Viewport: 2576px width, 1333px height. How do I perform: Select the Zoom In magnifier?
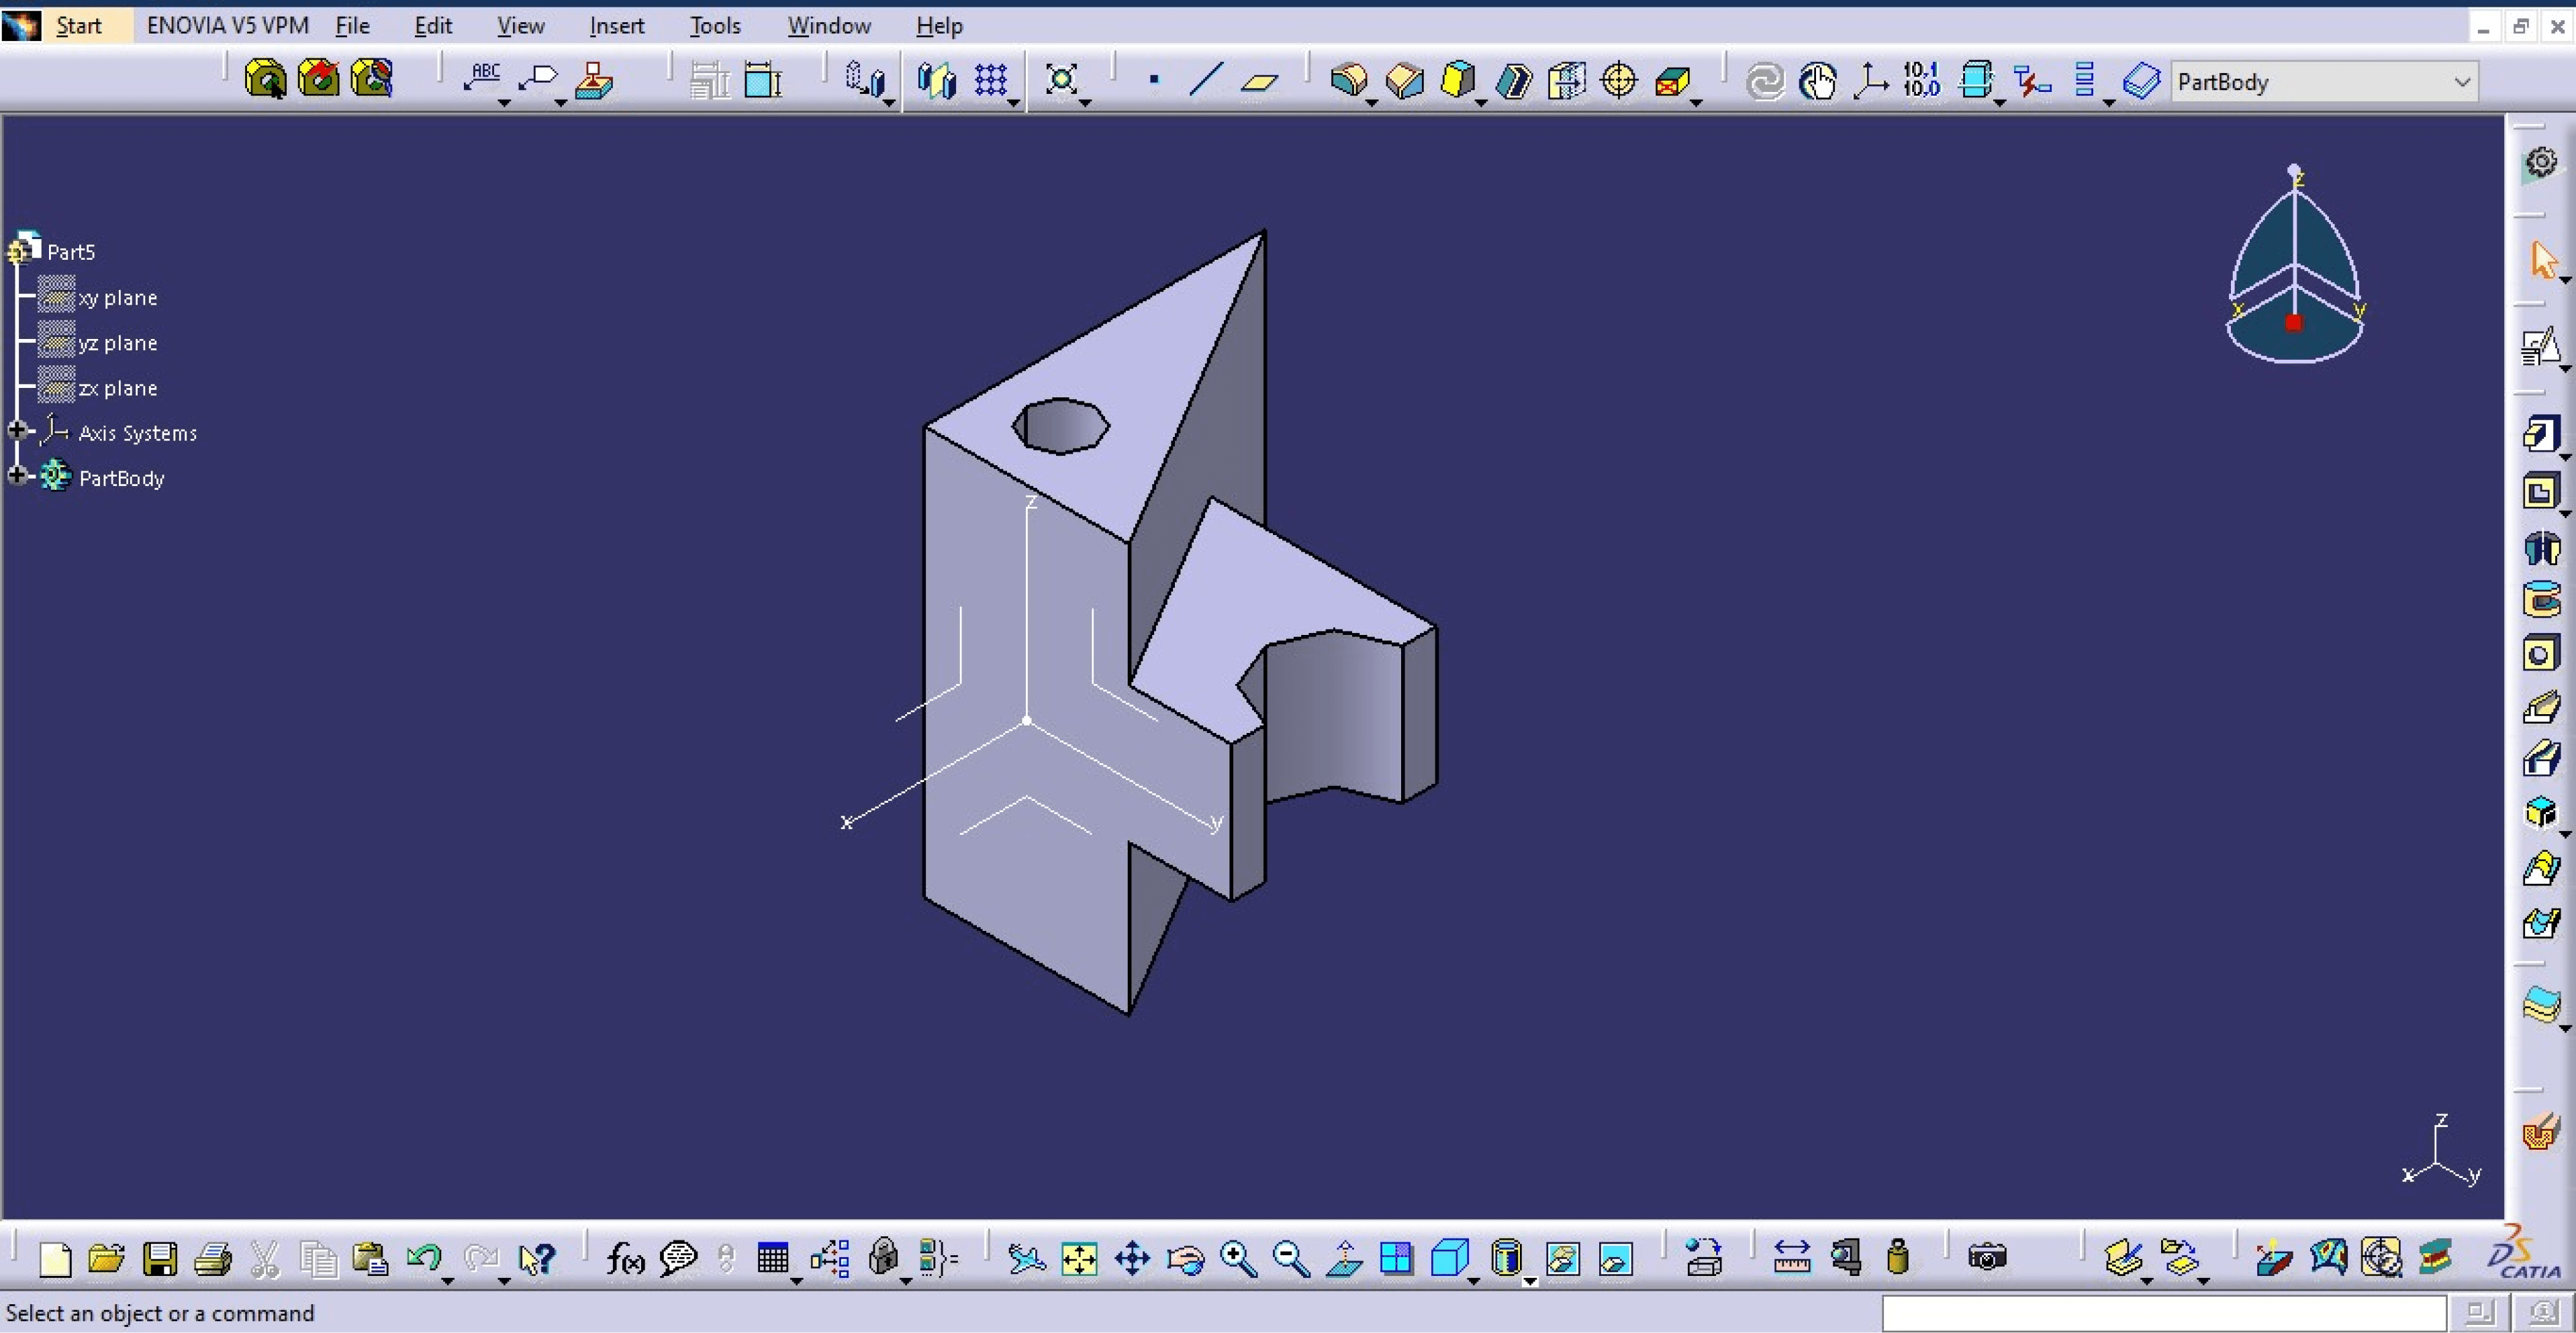[1238, 1258]
